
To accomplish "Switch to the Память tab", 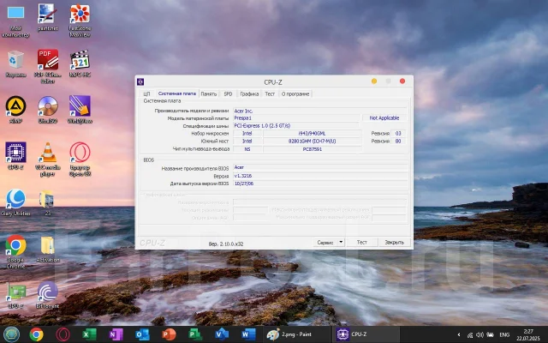I will pyautogui.click(x=209, y=93).
